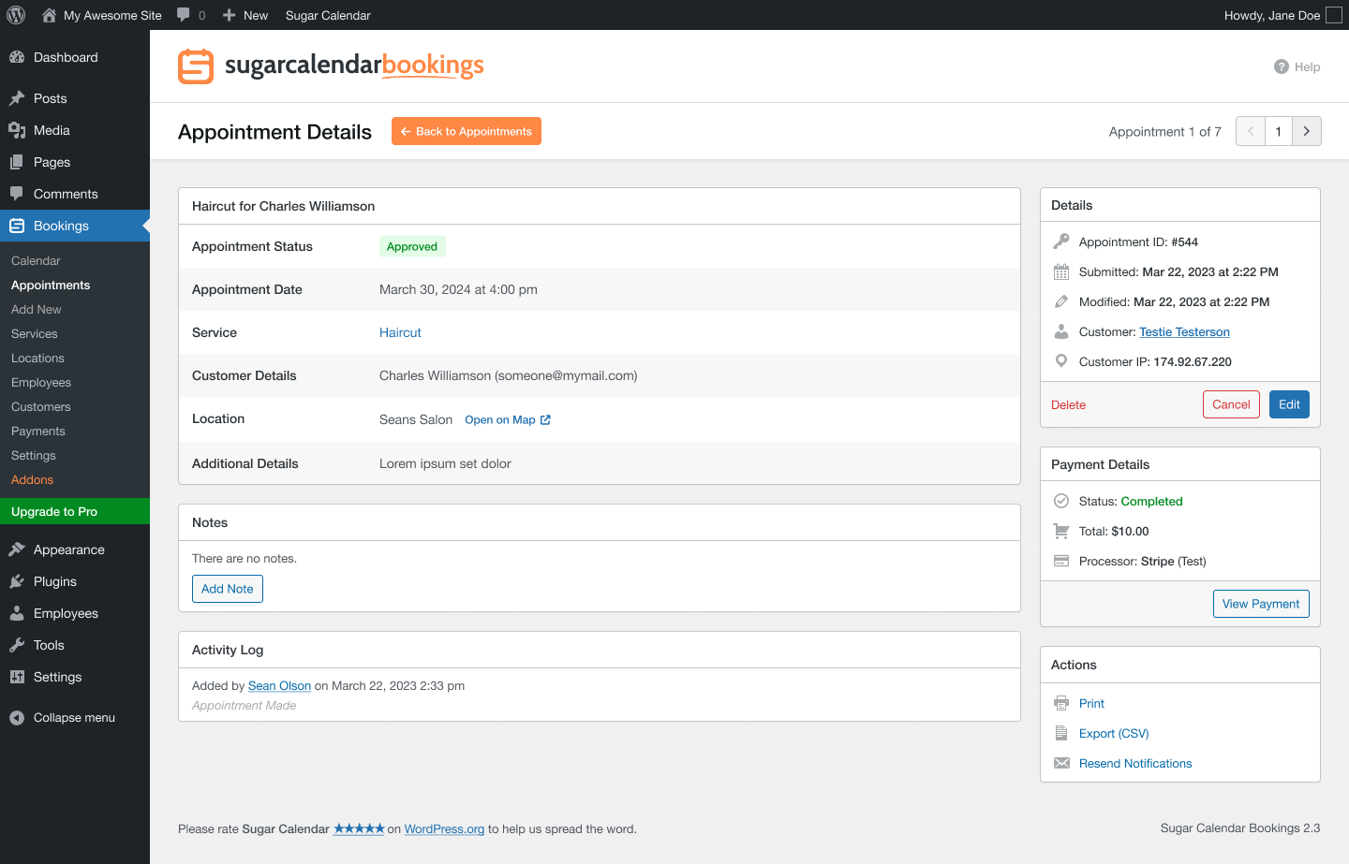Select Appointments in Bookings submenu
This screenshot has width=1349, height=864.
50,285
